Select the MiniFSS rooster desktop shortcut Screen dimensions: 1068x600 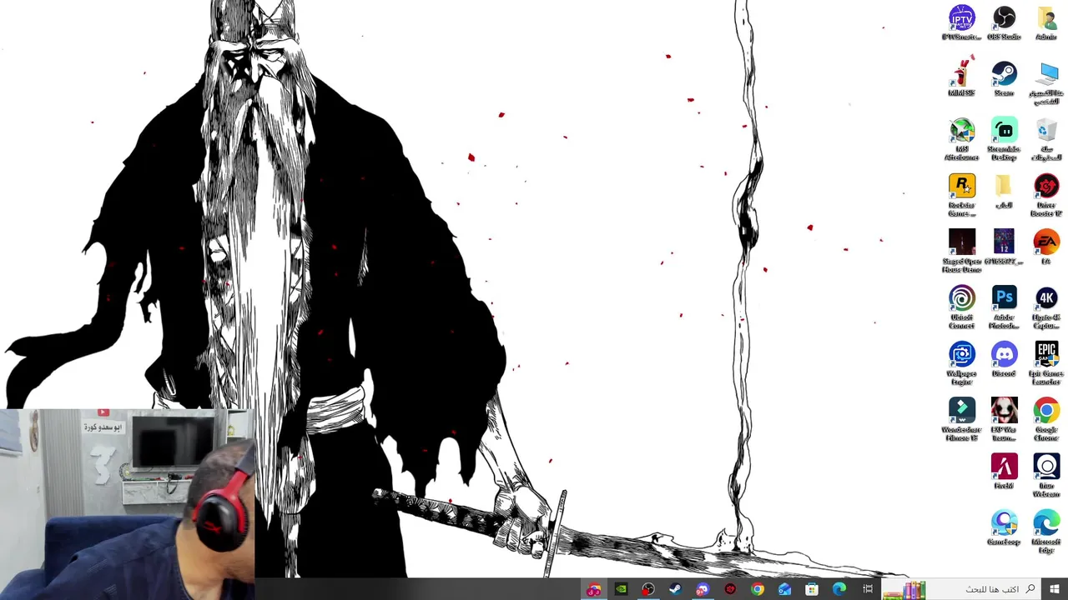pos(961,78)
